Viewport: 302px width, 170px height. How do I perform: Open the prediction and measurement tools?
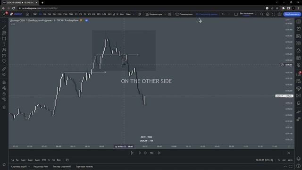coord(4,56)
